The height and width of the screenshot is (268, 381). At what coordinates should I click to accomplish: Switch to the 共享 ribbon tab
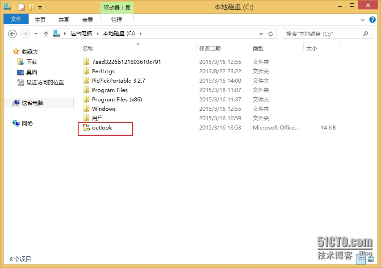pyautogui.click(x=64, y=20)
